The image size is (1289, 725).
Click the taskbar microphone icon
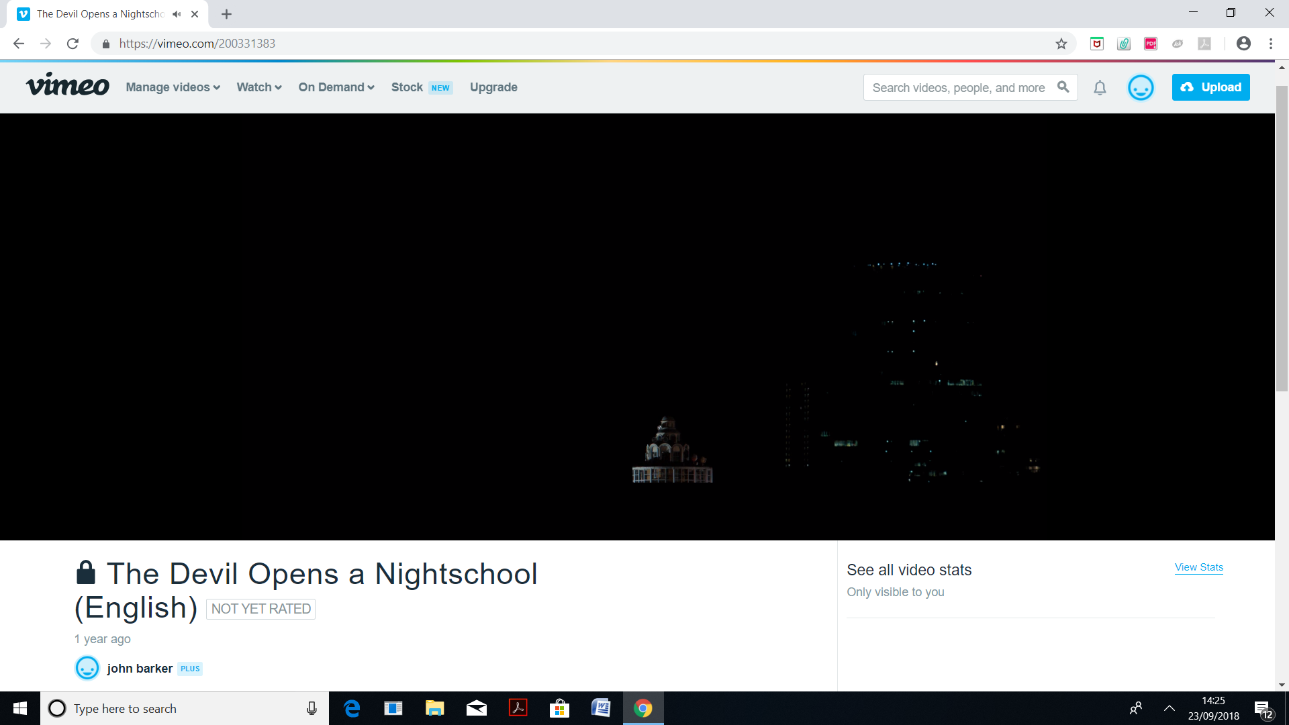coord(312,708)
